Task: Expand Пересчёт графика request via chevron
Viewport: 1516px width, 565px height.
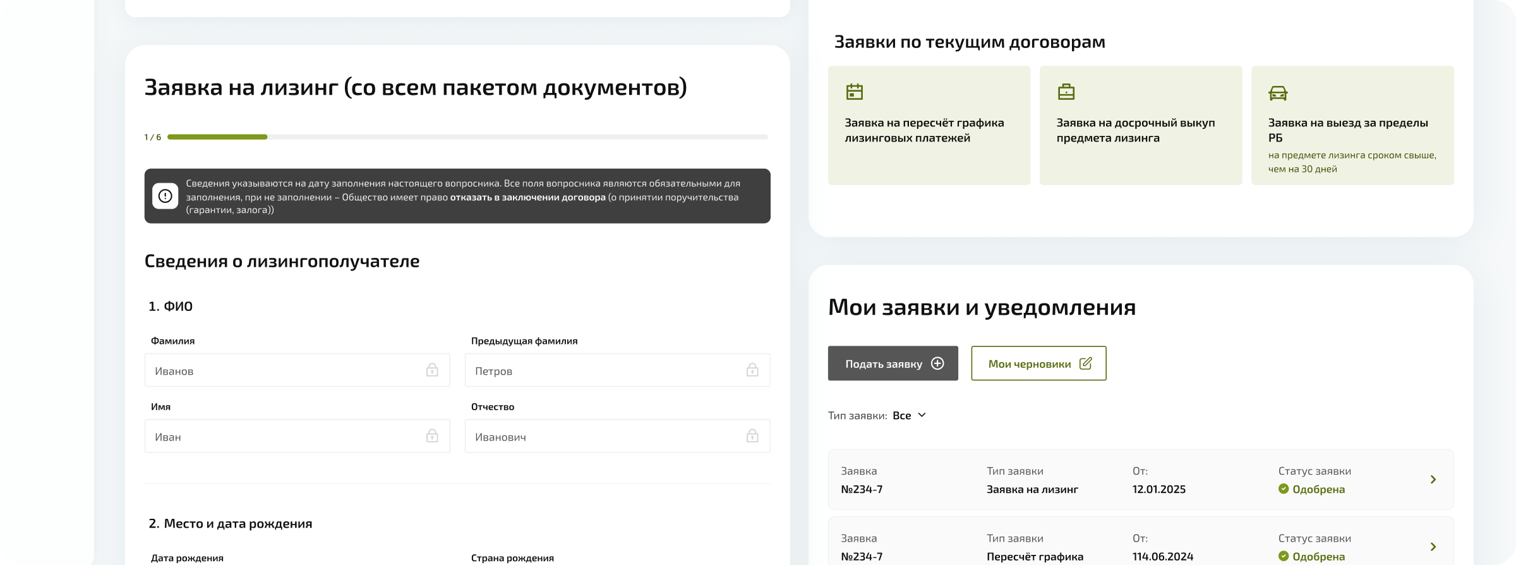Action: 1433,547
